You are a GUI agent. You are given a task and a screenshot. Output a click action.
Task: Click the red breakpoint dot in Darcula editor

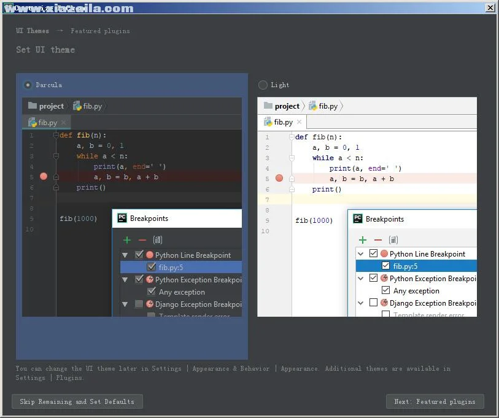pyautogui.click(x=44, y=176)
